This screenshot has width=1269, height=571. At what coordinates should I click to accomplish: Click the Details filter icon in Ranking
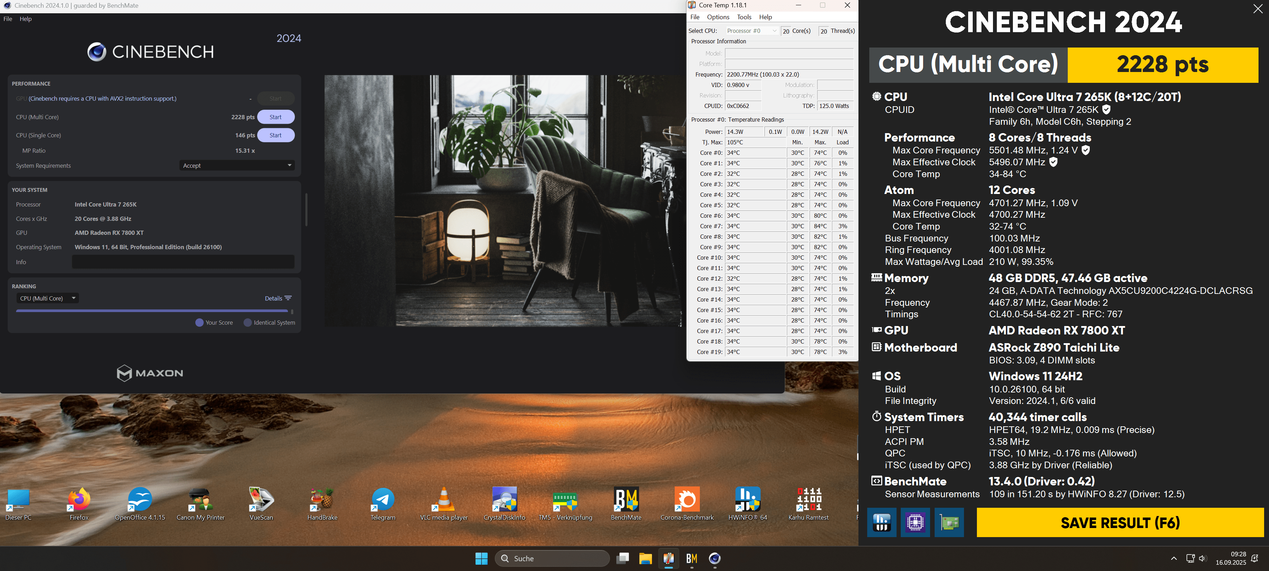pos(288,298)
